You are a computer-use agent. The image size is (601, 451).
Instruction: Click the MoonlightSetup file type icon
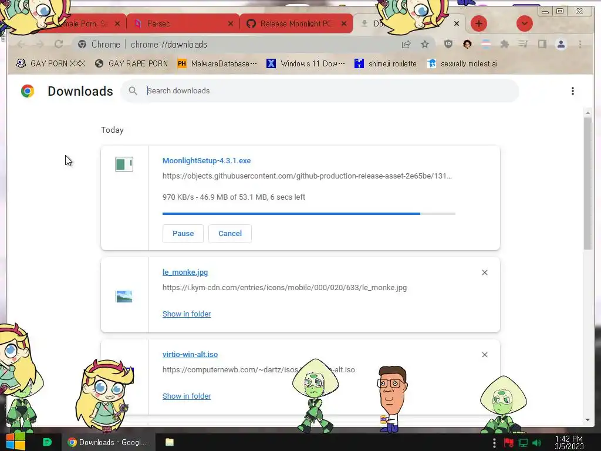tap(124, 164)
